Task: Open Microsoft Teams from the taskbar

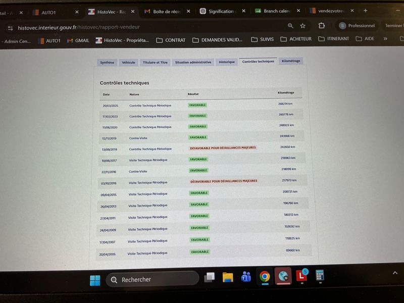Action: coord(246,277)
